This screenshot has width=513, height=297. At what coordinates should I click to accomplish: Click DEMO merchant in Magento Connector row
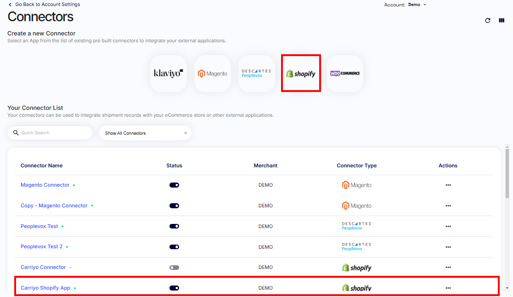[265, 185]
